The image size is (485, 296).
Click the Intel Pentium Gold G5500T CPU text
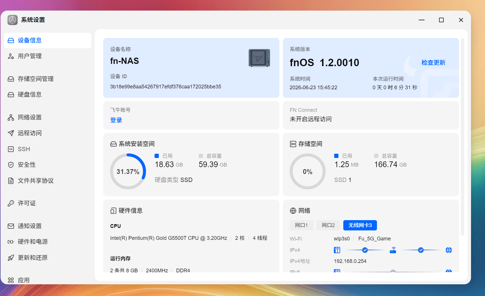[x=169, y=238]
